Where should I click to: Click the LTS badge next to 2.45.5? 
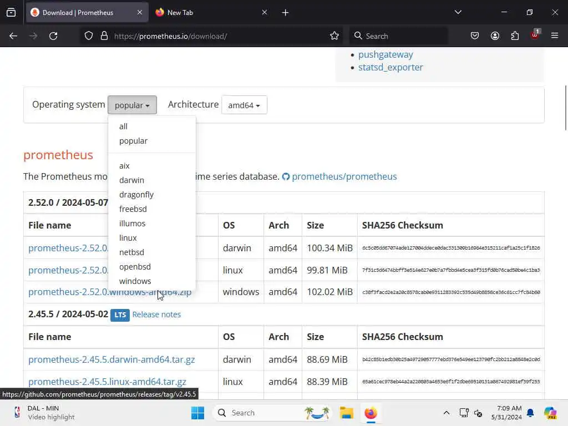(120, 315)
